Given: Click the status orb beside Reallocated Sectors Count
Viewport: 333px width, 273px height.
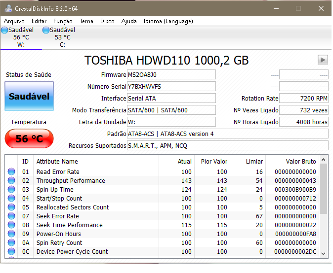Looking at the screenshot, I should point(11,207).
